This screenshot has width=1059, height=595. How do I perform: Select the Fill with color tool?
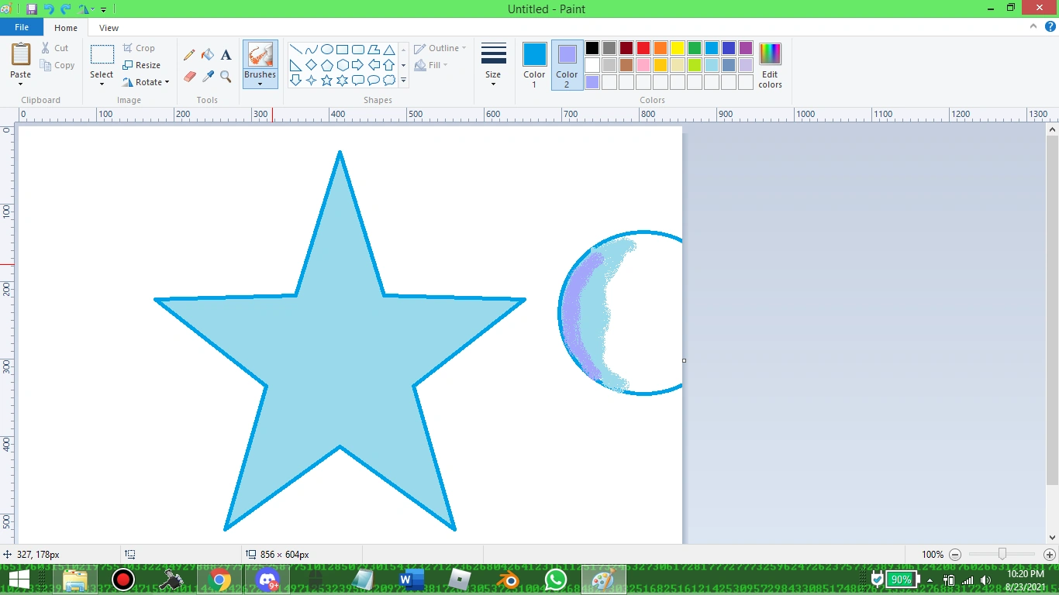coord(207,55)
